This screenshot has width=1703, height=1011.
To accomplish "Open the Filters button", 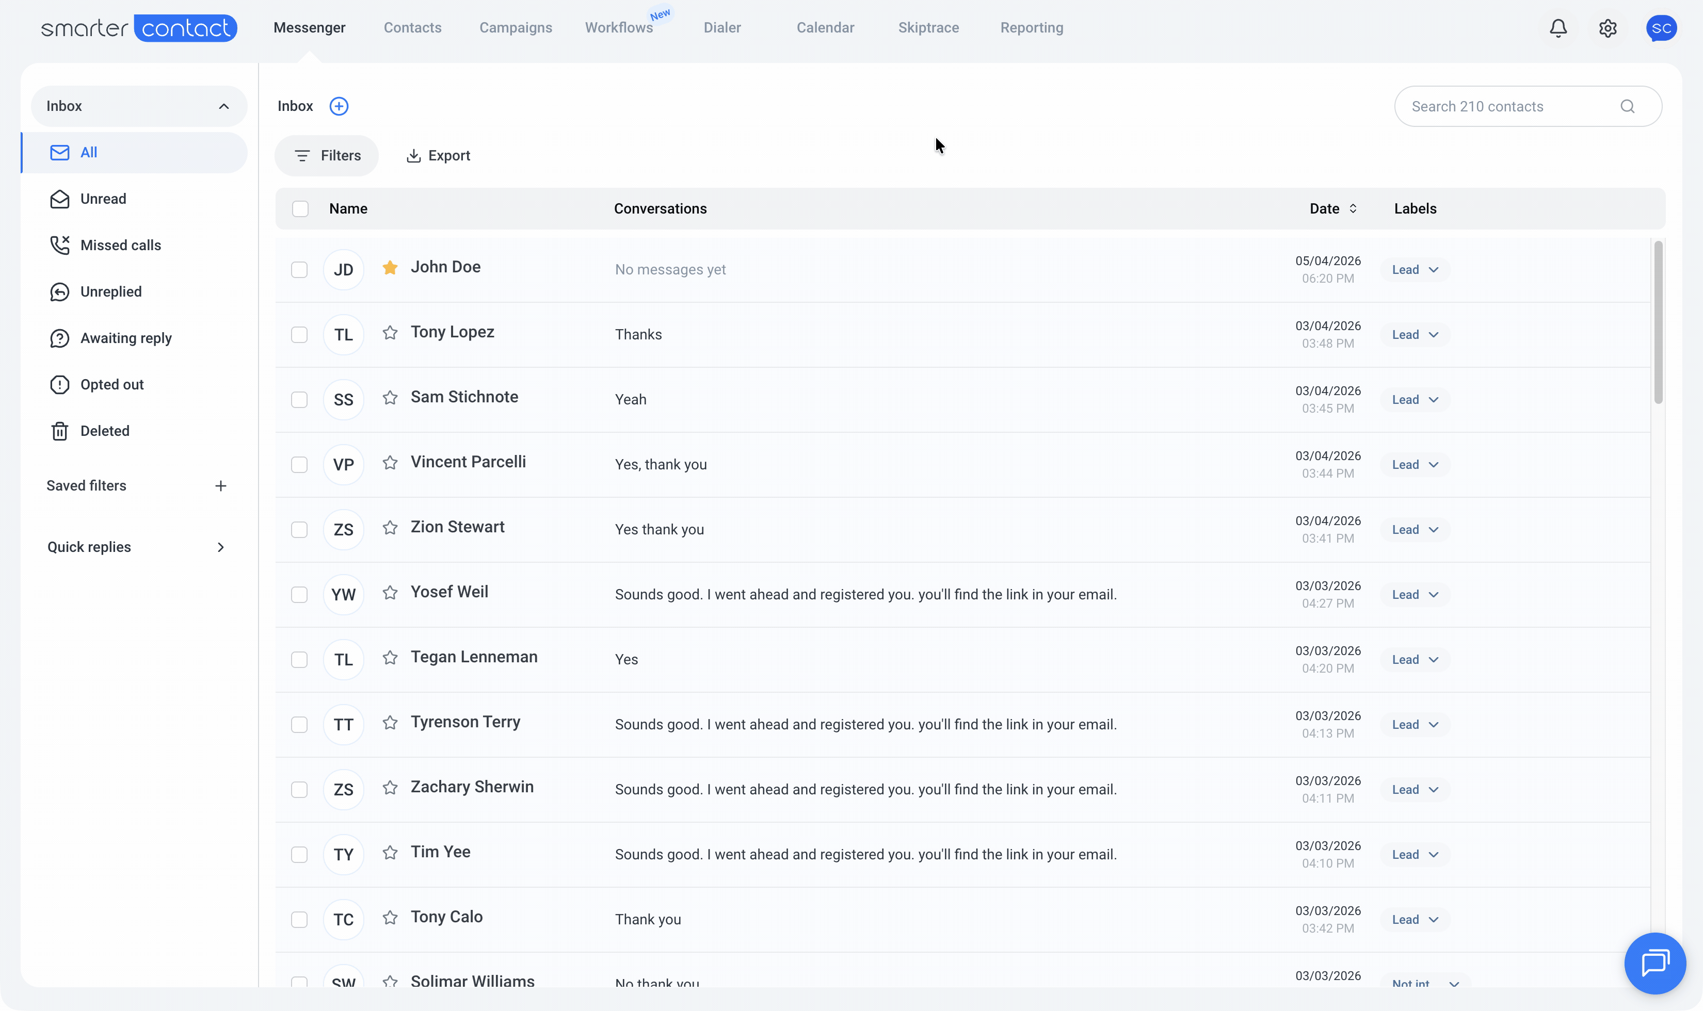I will click(x=327, y=155).
